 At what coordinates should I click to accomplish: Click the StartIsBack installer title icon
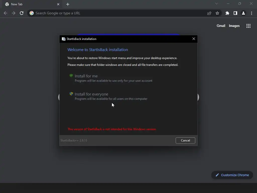(63, 39)
